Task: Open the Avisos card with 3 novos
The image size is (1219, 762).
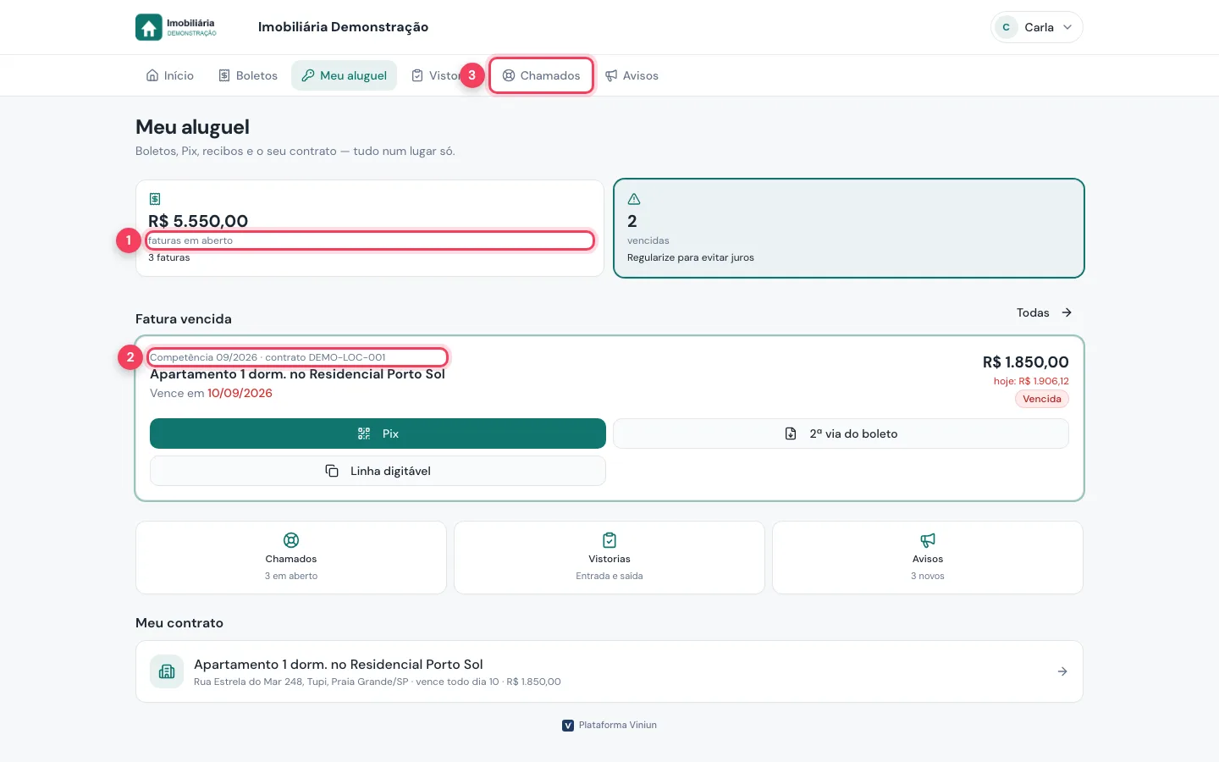Action: tap(928, 557)
